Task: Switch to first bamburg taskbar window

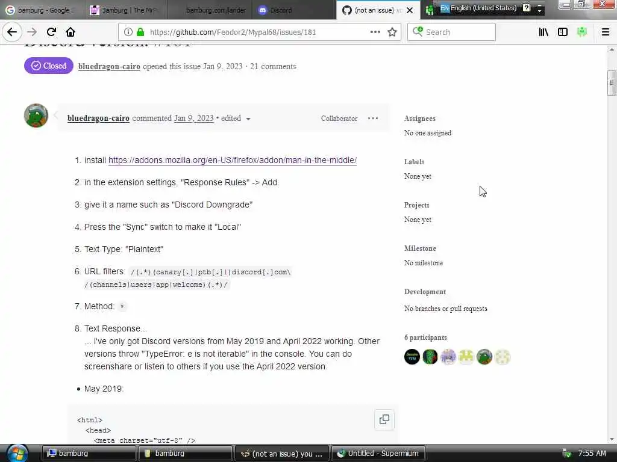Action: pos(89,454)
